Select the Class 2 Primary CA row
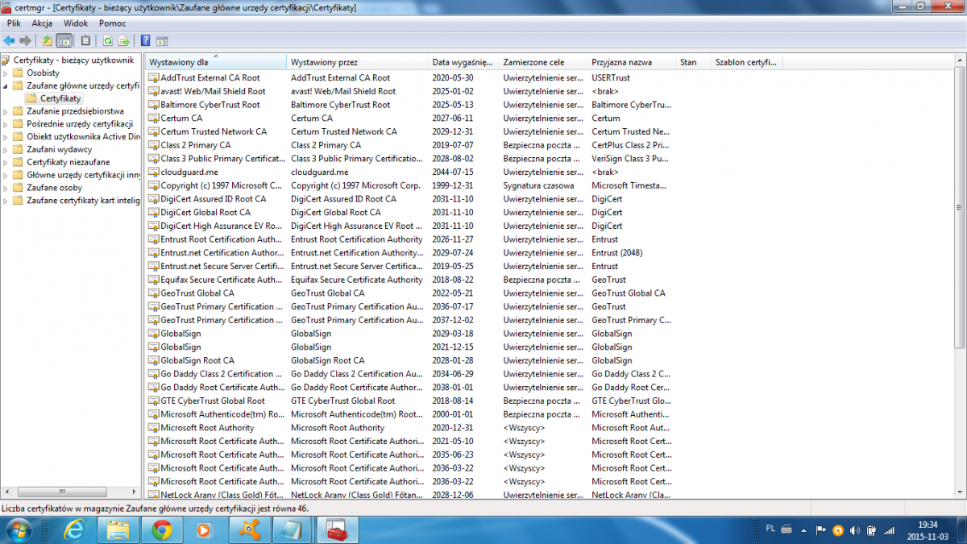The height and width of the screenshot is (544, 967). (550, 145)
